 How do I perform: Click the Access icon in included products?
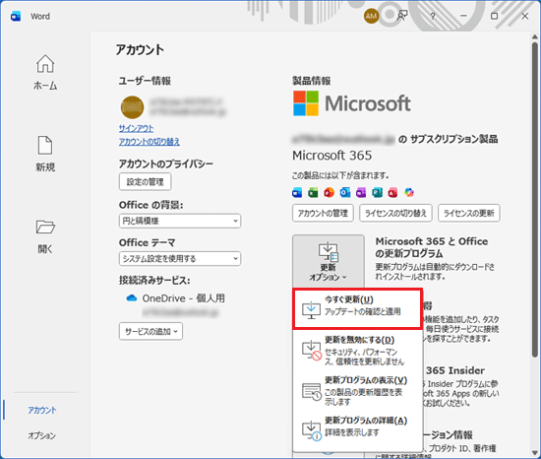393,192
